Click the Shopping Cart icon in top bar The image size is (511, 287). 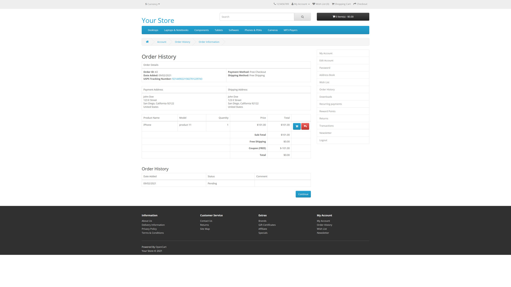333,4
